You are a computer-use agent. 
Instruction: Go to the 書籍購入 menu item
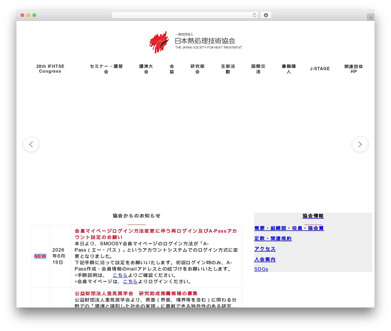pyautogui.click(x=289, y=69)
